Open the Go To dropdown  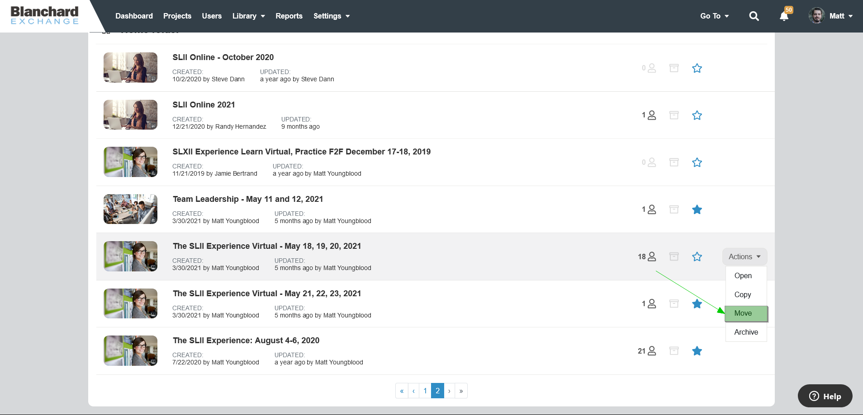point(715,16)
